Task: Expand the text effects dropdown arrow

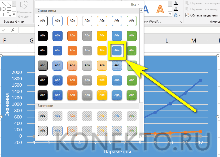Action: point(181,15)
